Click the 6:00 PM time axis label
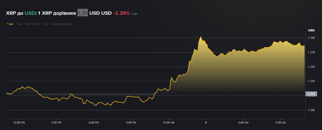Image resolution: width=322 pixels, height=130 pixels. (x=94, y=122)
